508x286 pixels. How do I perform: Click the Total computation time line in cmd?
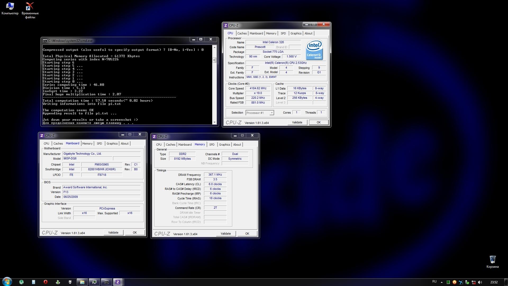coord(98,101)
